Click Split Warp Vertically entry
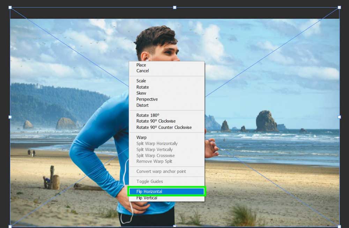349x228 pixels. tap(166, 150)
